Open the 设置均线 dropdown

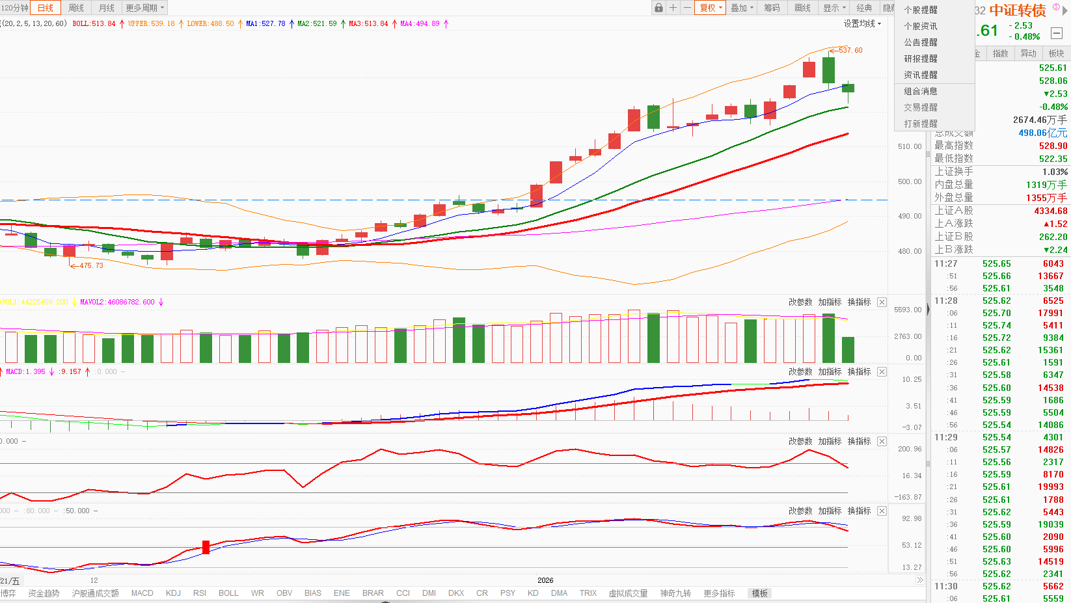(862, 23)
